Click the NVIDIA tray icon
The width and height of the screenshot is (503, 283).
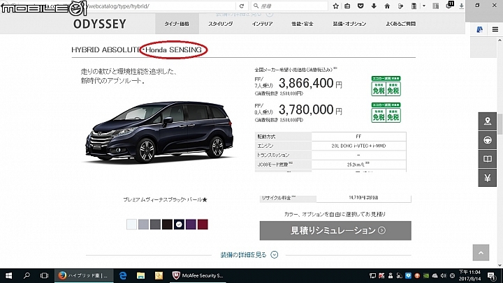click(x=425, y=275)
